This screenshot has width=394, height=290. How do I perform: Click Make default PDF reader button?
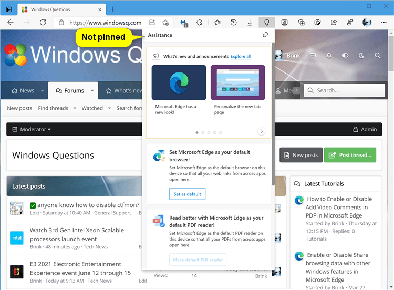coord(198,260)
